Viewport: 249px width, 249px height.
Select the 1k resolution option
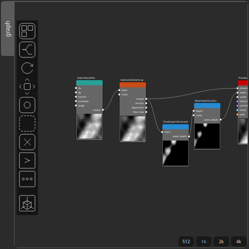[204, 242]
